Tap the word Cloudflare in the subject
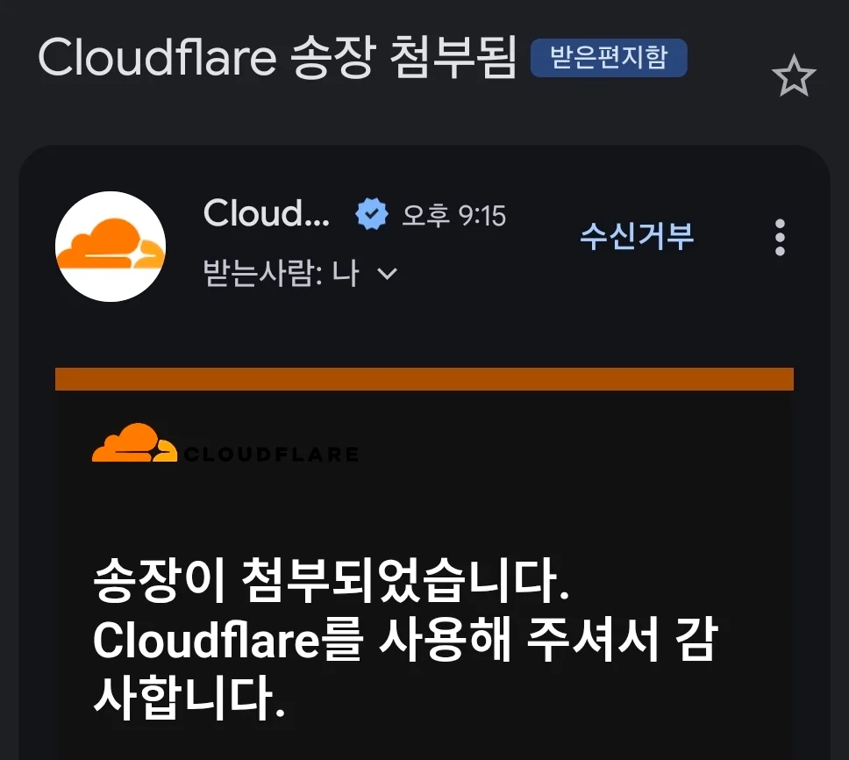Image resolution: width=849 pixels, height=760 pixels. (x=157, y=57)
